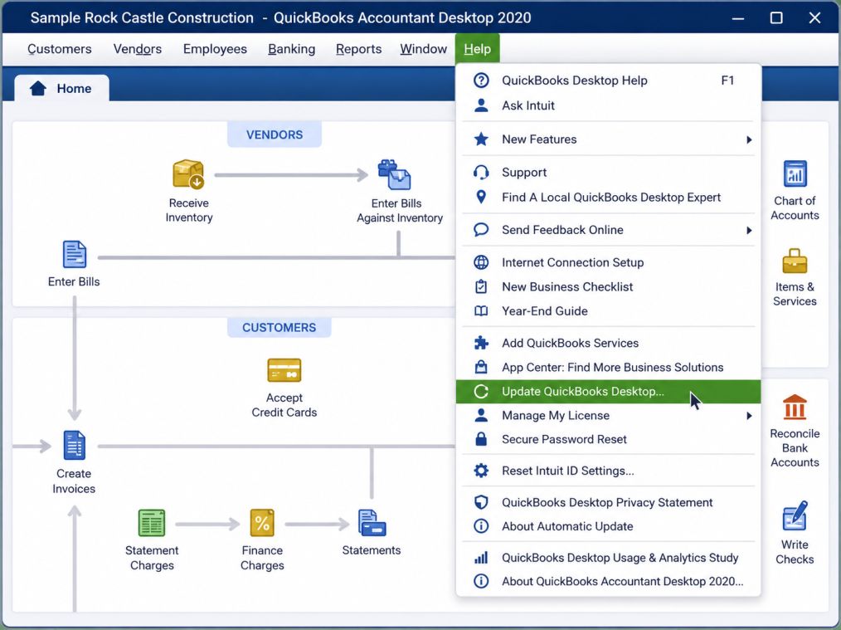The width and height of the screenshot is (841, 630).
Task: Click shield icon beside Privacy Statement
Action: coord(481,502)
